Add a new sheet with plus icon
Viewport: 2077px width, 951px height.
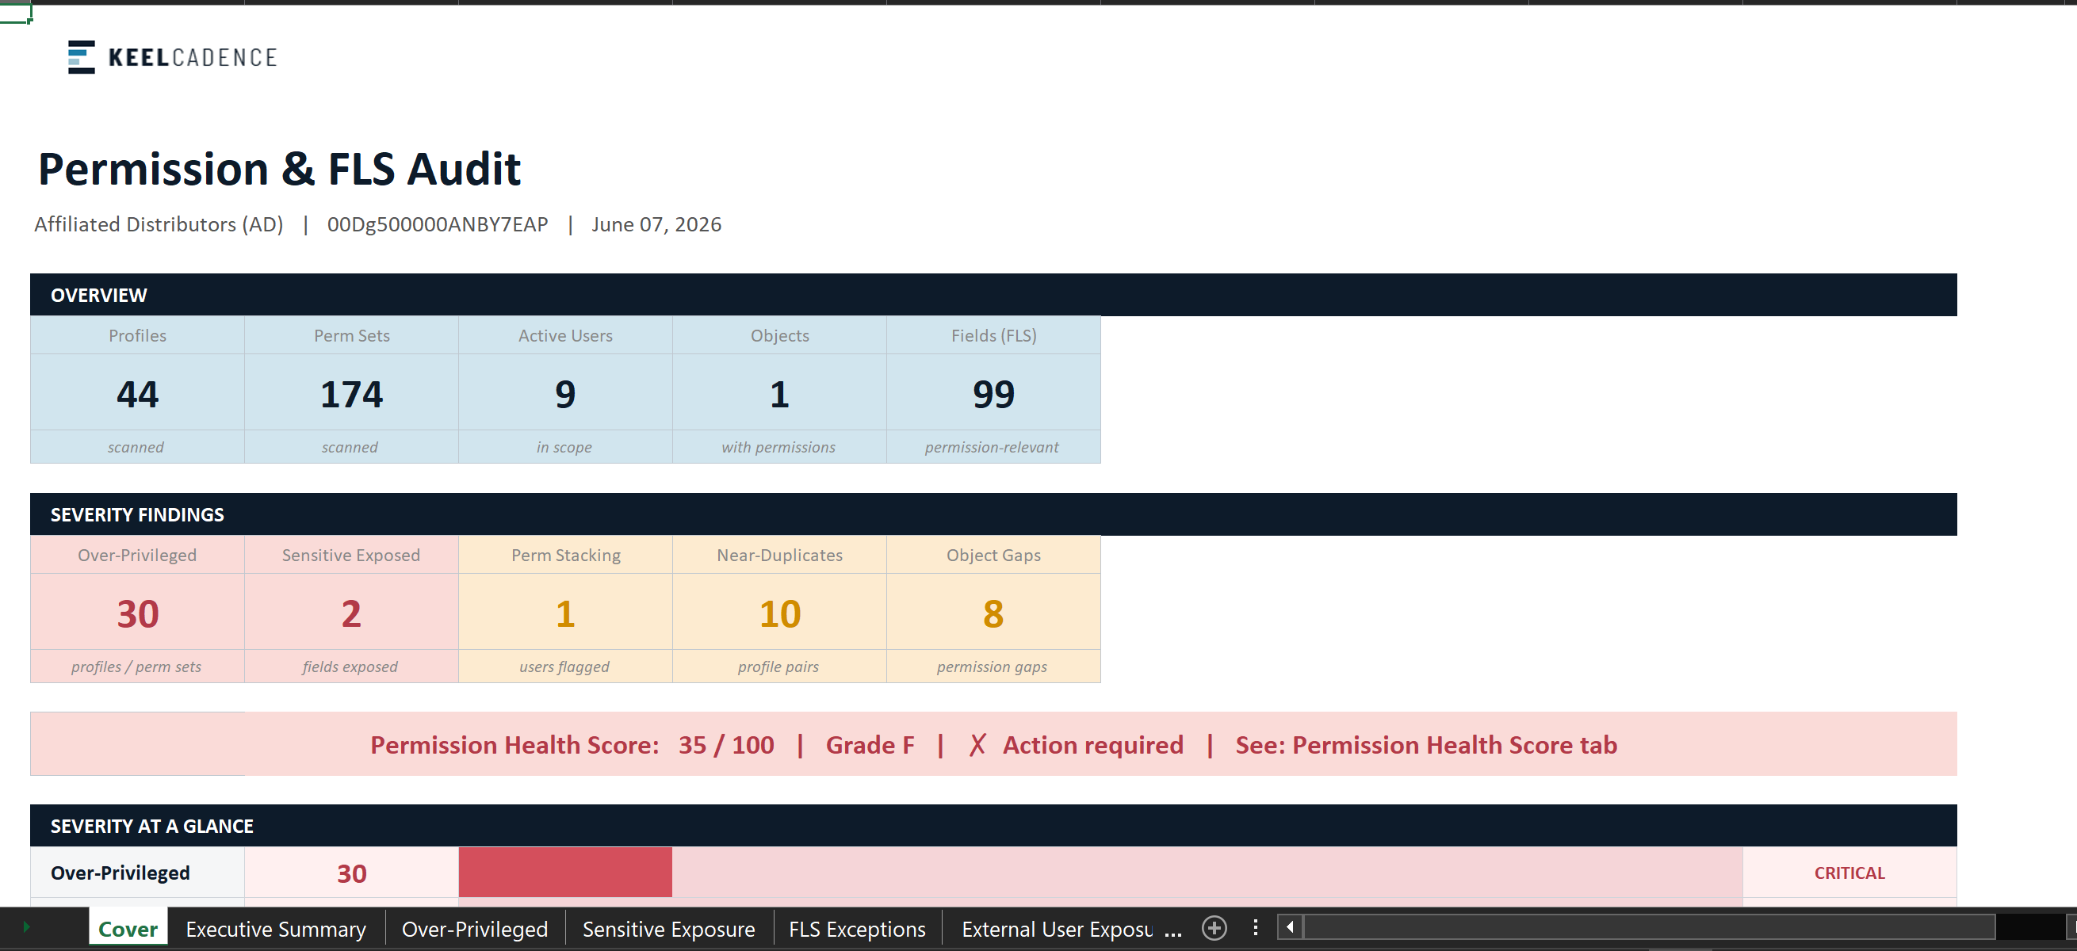click(1214, 929)
